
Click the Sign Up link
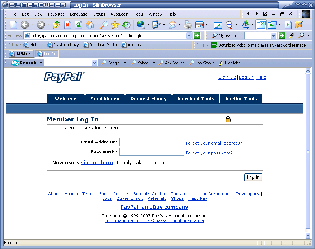coord(227,77)
